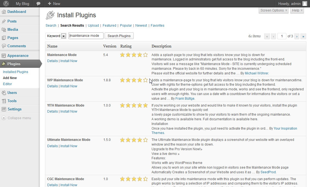The height and width of the screenshot is (187, 310).
Task: Open Media via its sidebar icon
Action: click(x=4, y=30)
